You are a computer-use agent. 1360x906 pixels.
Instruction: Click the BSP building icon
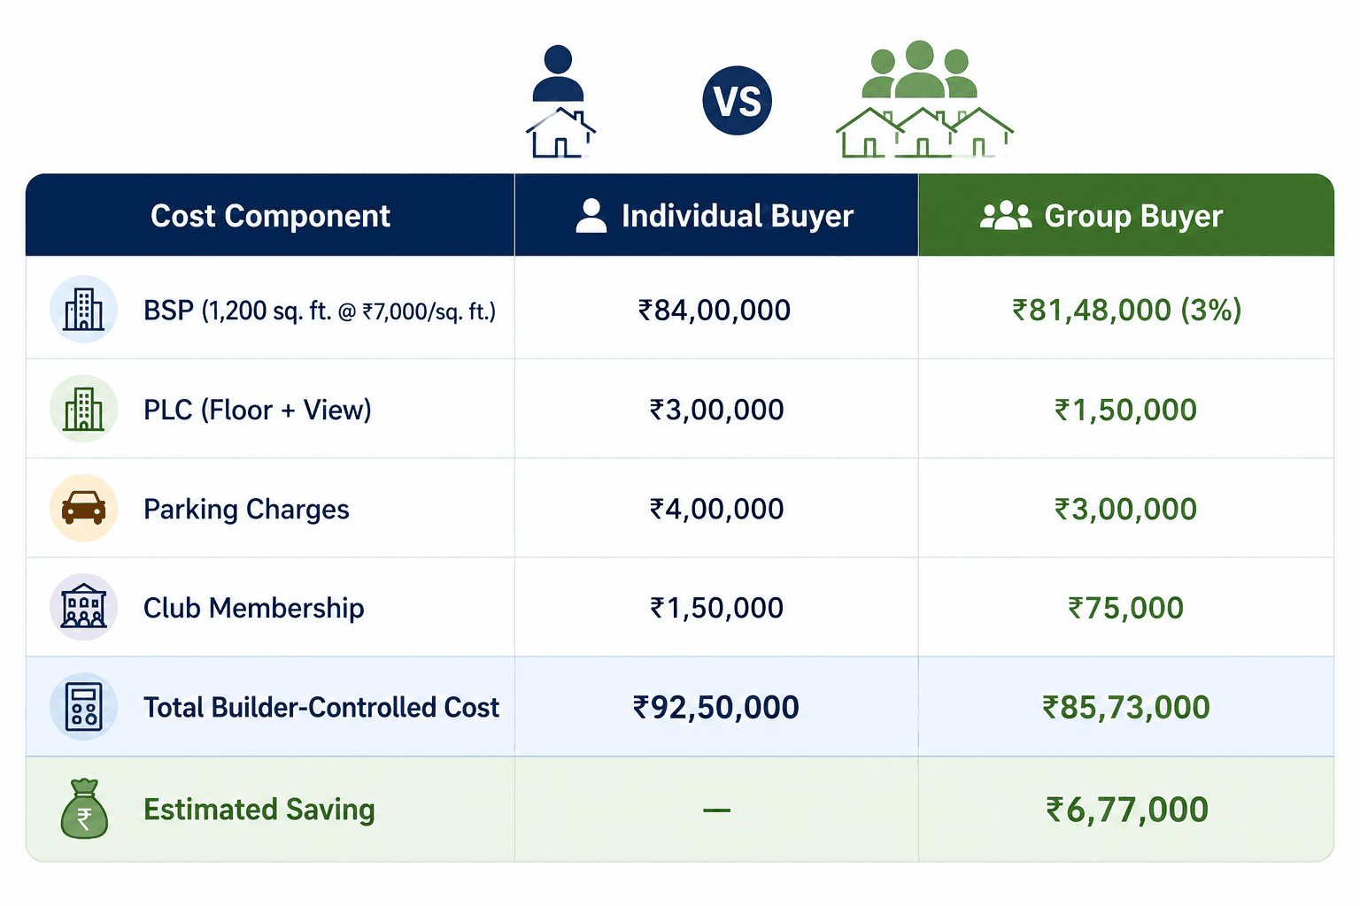coord(84,310)
